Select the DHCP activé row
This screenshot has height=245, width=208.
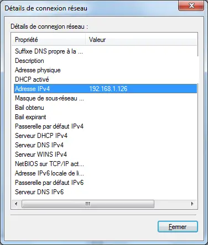click(105, 79)
